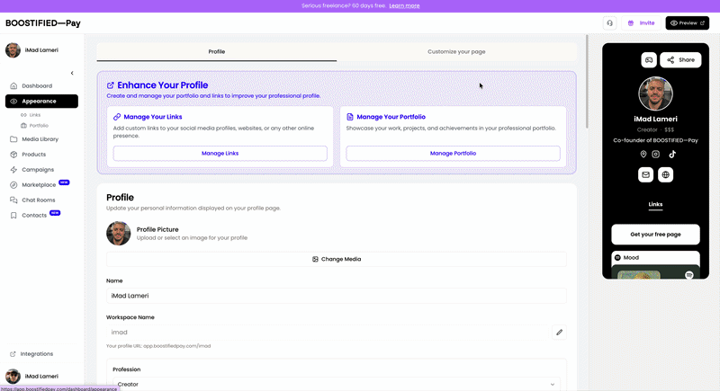Click the TikTok icon in preview
The image size is (720, 391).
tap(672, 155)
